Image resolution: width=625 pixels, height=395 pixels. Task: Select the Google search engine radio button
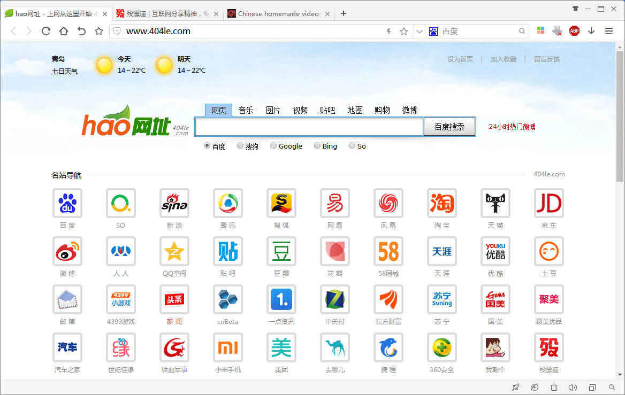273,146
